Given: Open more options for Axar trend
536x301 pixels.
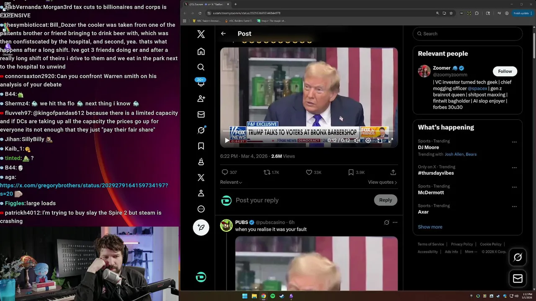Looking at the screenshot, I should [x=514, y=207].
